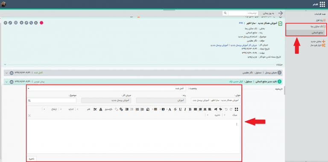Apply strikethrough formatting in the editor
Viewport: 328px width, 162px height.
[175, 109]
